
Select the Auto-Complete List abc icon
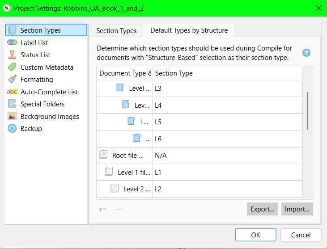tap(12, 92)
